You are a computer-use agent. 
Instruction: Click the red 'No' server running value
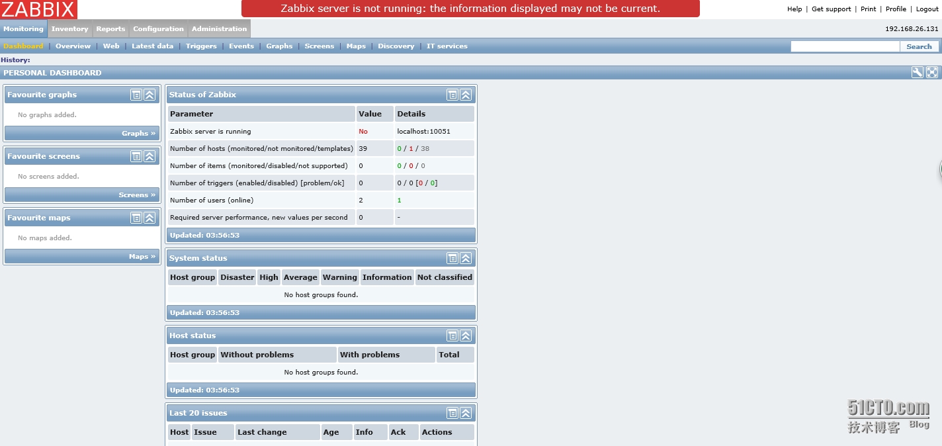click(x=363, y=132)
